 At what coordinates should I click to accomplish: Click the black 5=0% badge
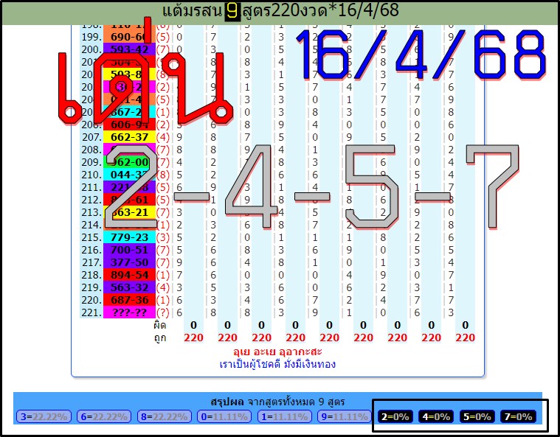point(477,416)
